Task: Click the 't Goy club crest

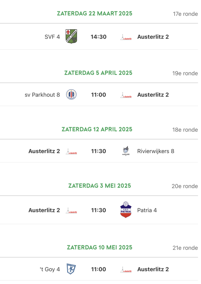Action: point(71,269)
